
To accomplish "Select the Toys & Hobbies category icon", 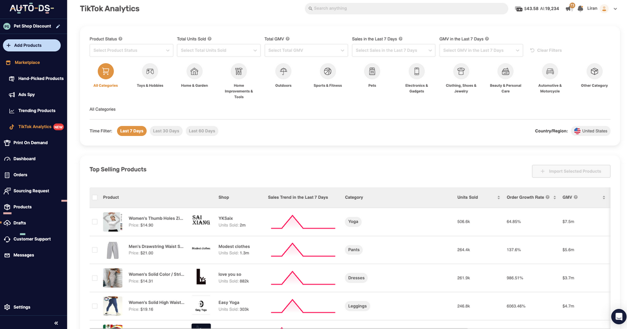I will (x=150, y=71).
